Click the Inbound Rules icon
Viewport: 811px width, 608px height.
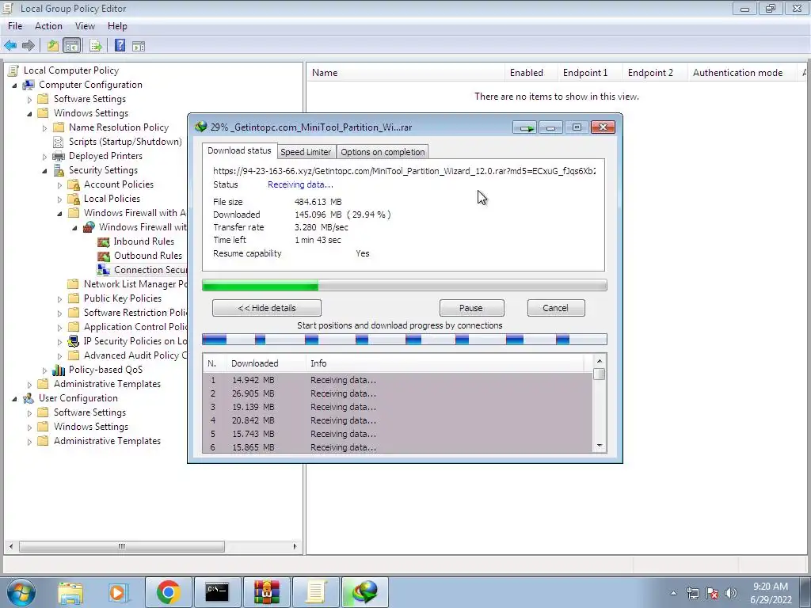[104, 241]
